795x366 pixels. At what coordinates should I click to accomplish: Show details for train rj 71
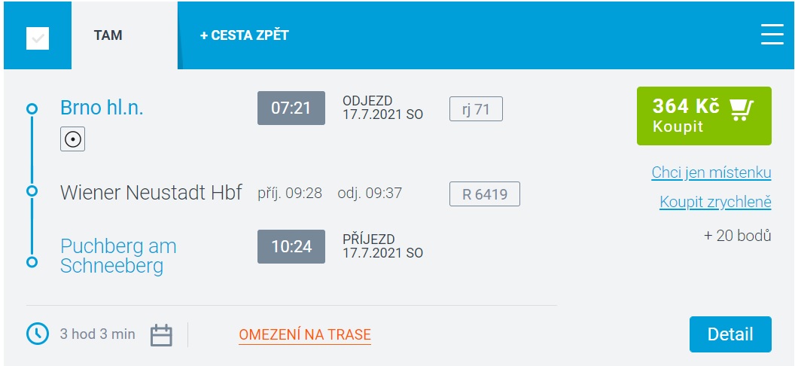coord(476,109)
